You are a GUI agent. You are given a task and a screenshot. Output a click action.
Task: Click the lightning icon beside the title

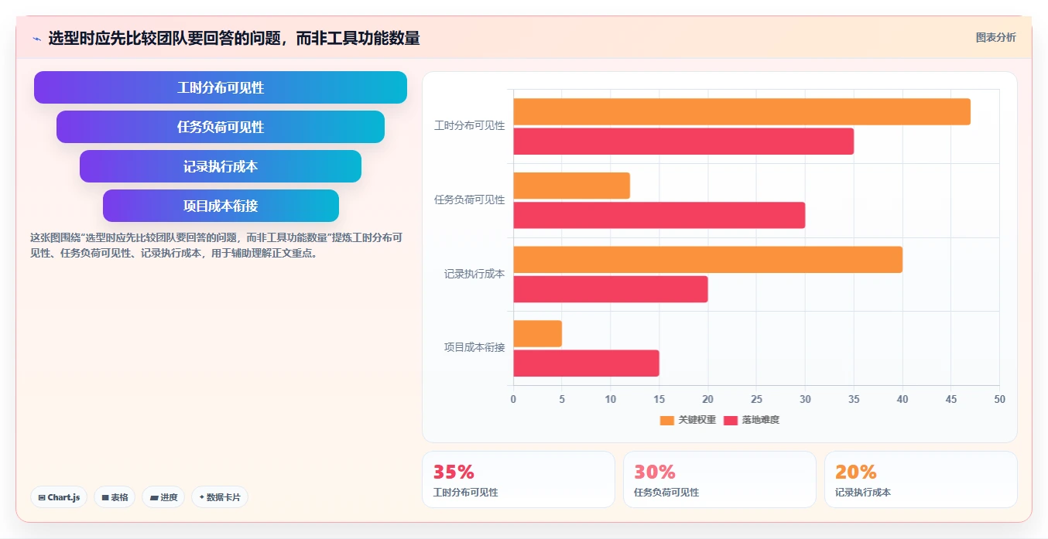[36, 39]
